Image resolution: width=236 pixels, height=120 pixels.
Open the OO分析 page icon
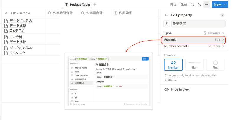pyautogui.click(x=6, y=37)
